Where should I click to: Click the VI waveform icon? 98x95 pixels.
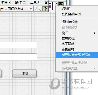coord(62,4)
